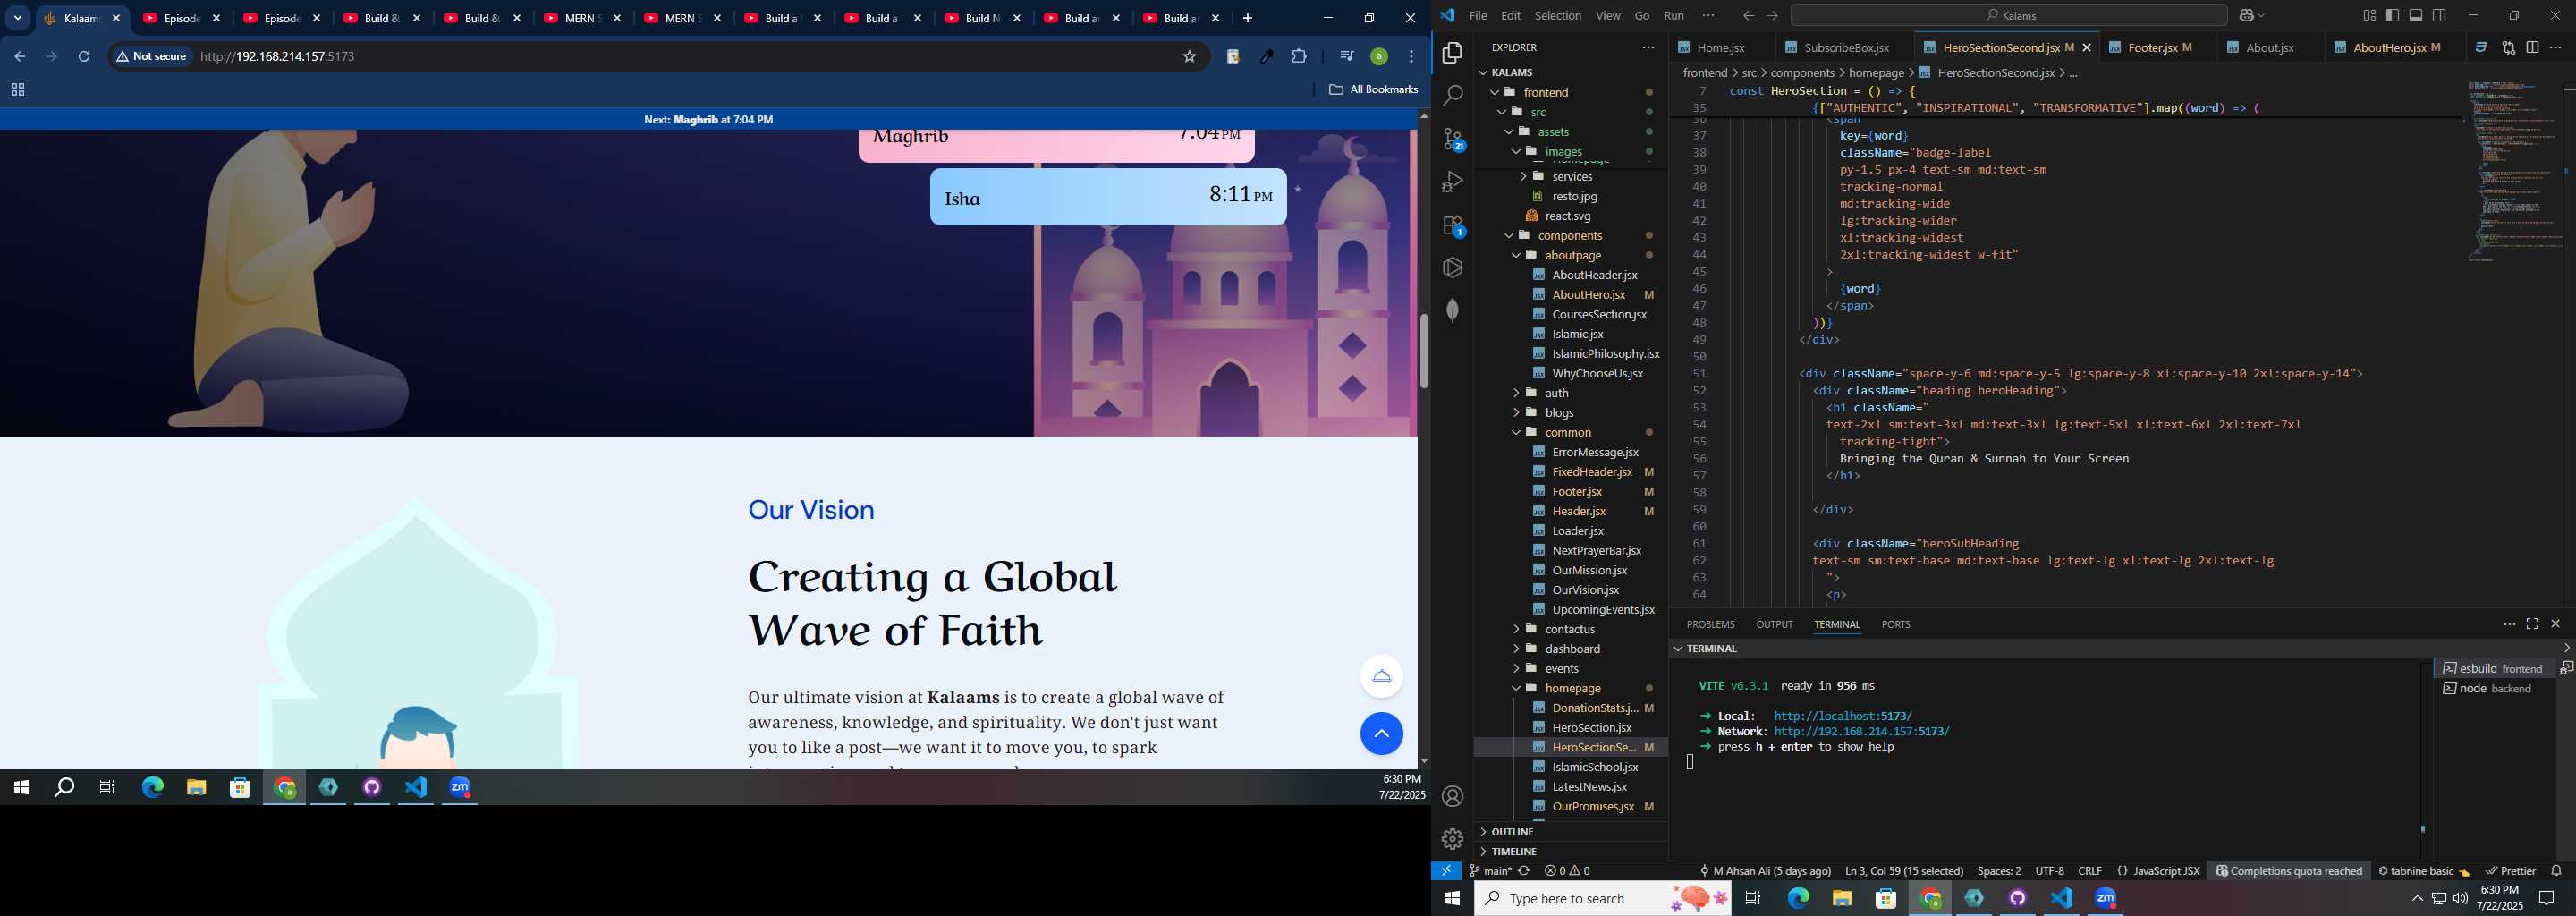Bookmark this page with the star
The image size is (2576, 916).
pos(1189,57)
